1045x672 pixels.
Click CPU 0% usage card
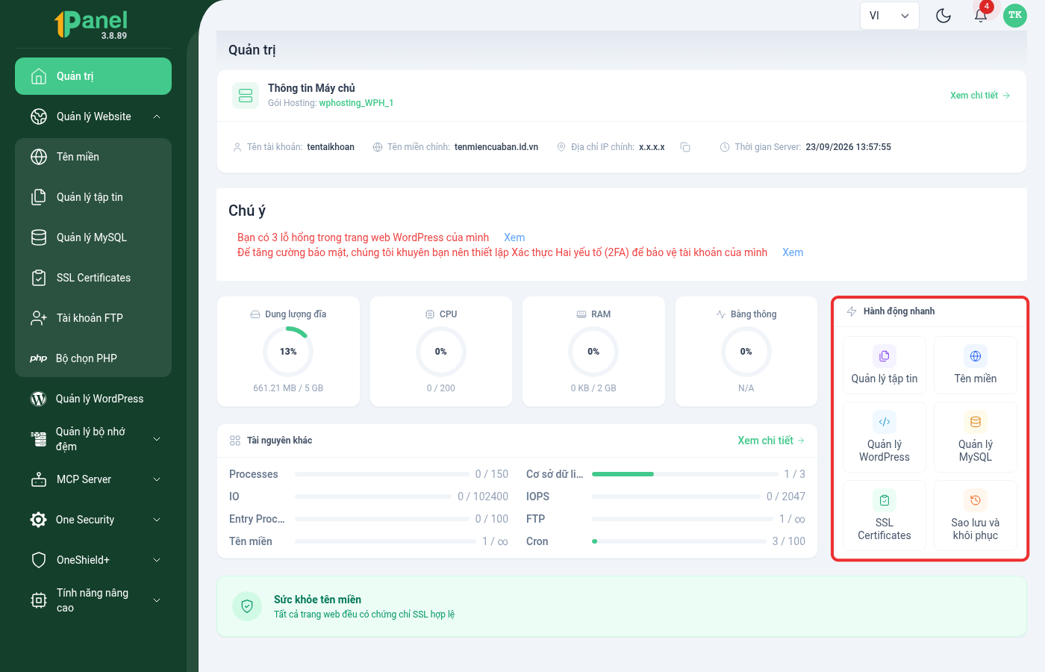(x=441, y=352)
